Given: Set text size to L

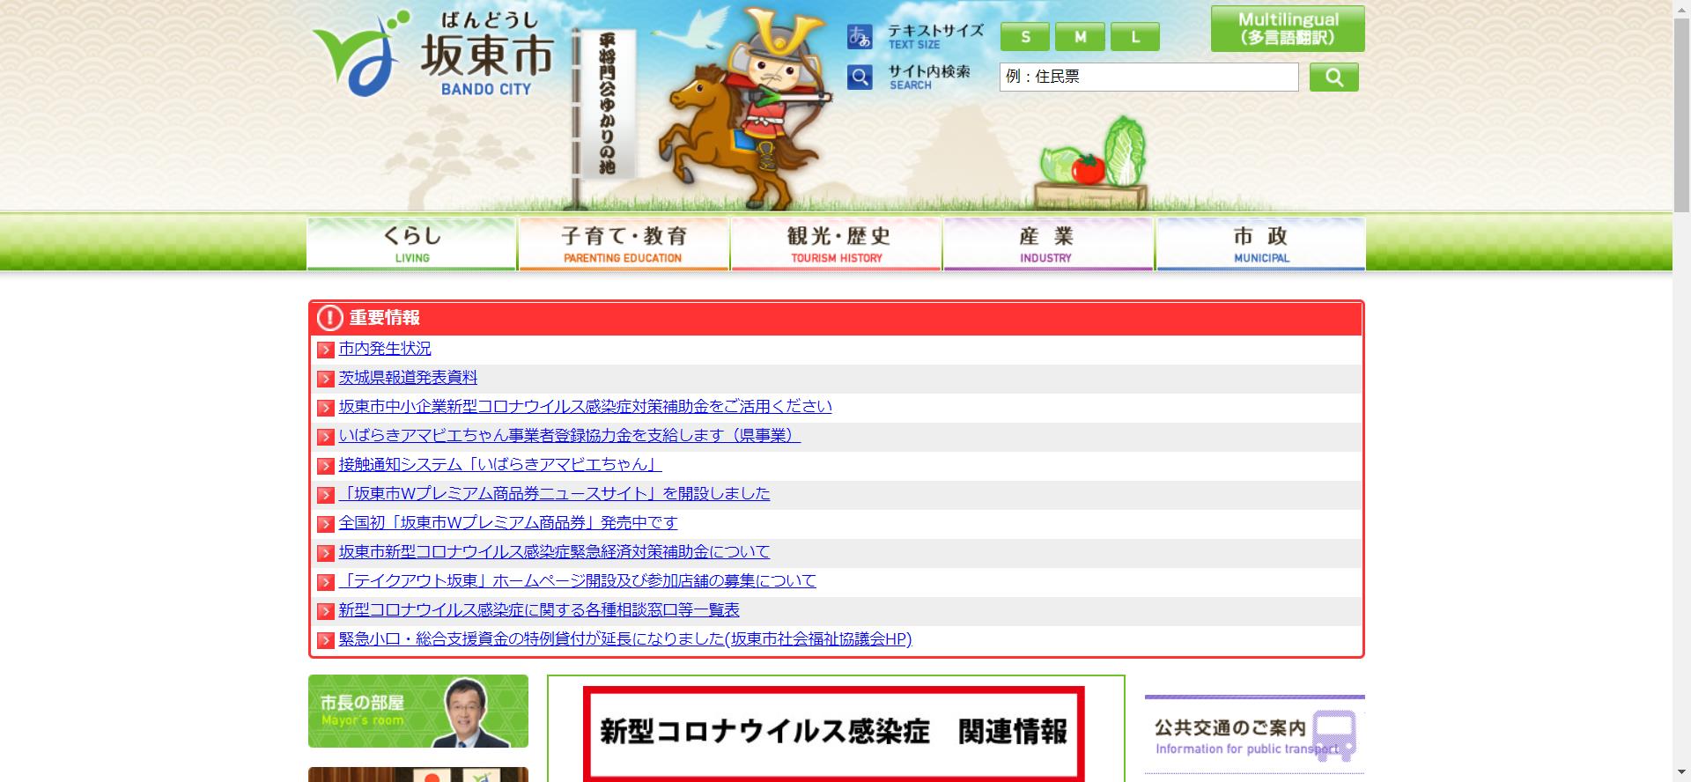Looking at the screenshot, I should [x=1135, y=37].
